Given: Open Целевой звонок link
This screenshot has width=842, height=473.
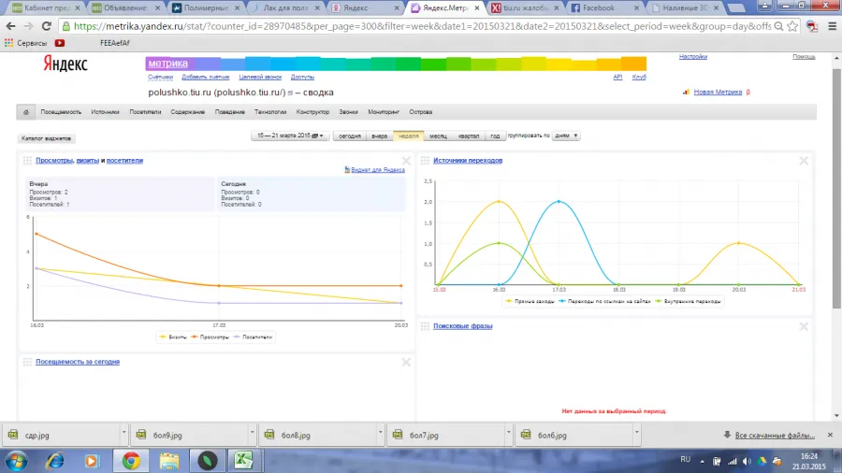Looking at the screenshot, I should pos(260,78).
